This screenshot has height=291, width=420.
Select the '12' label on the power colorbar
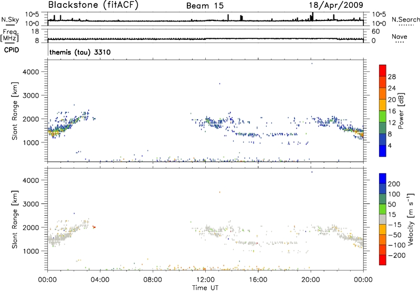click(392, 123)
